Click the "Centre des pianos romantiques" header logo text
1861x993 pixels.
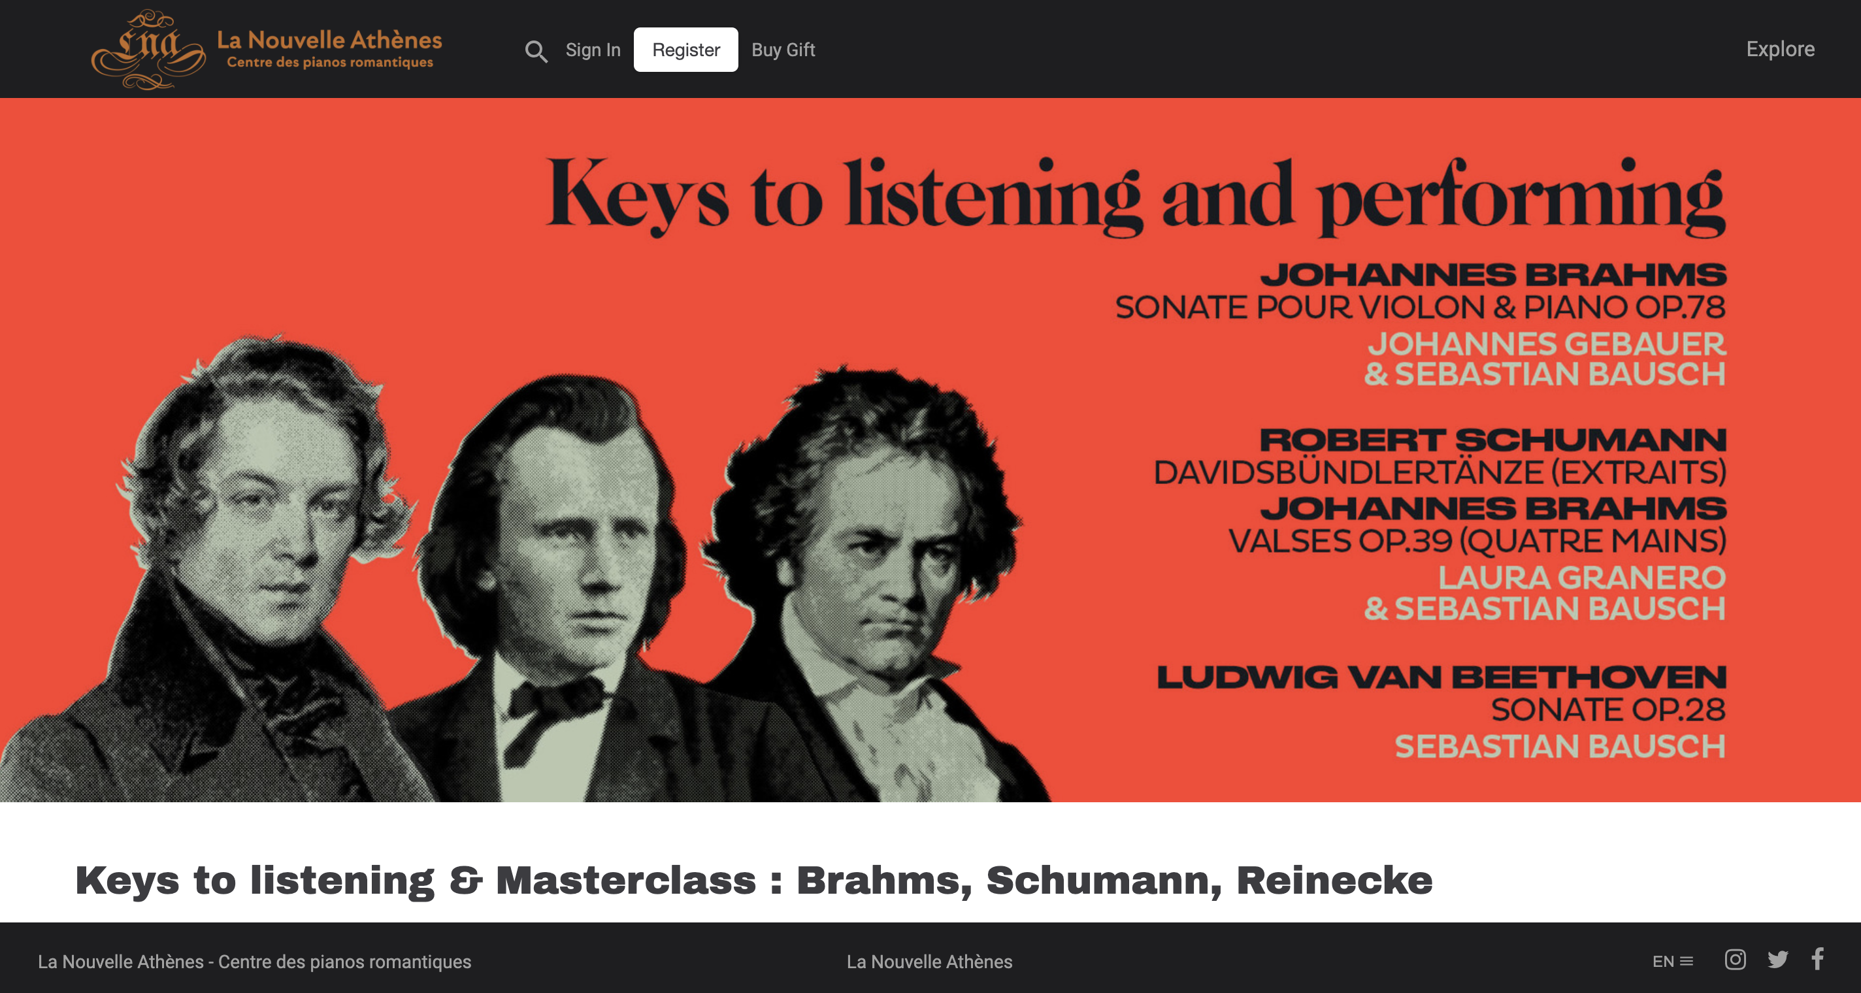point(329,63)
